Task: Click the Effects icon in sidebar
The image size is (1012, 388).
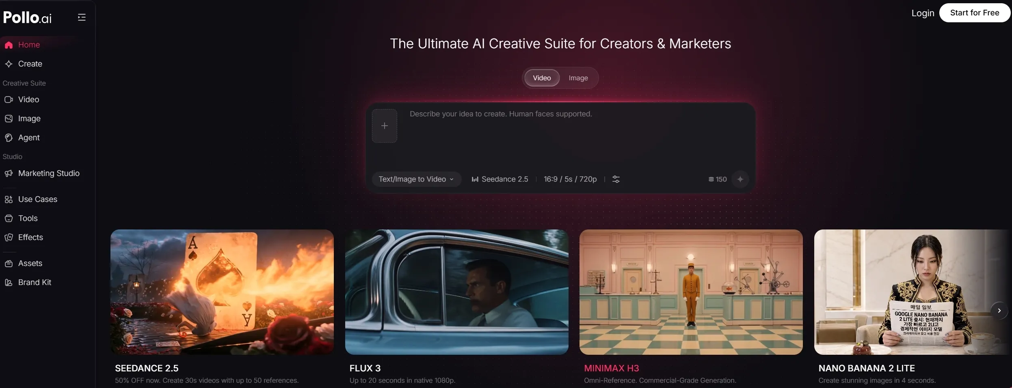Action: (9, 237)
